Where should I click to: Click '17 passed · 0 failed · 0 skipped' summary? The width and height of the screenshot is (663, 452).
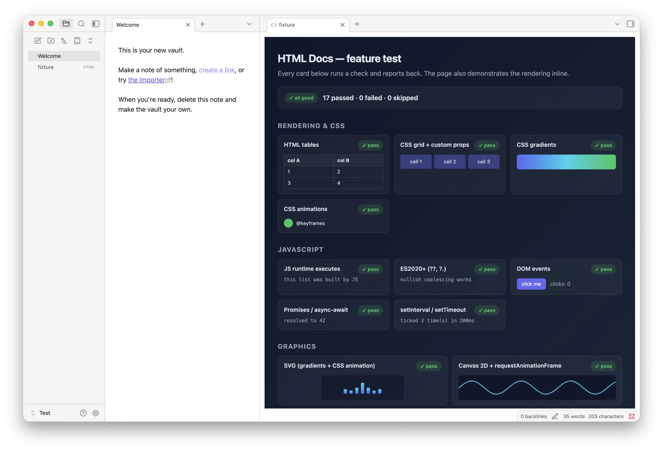pos(370,98)
